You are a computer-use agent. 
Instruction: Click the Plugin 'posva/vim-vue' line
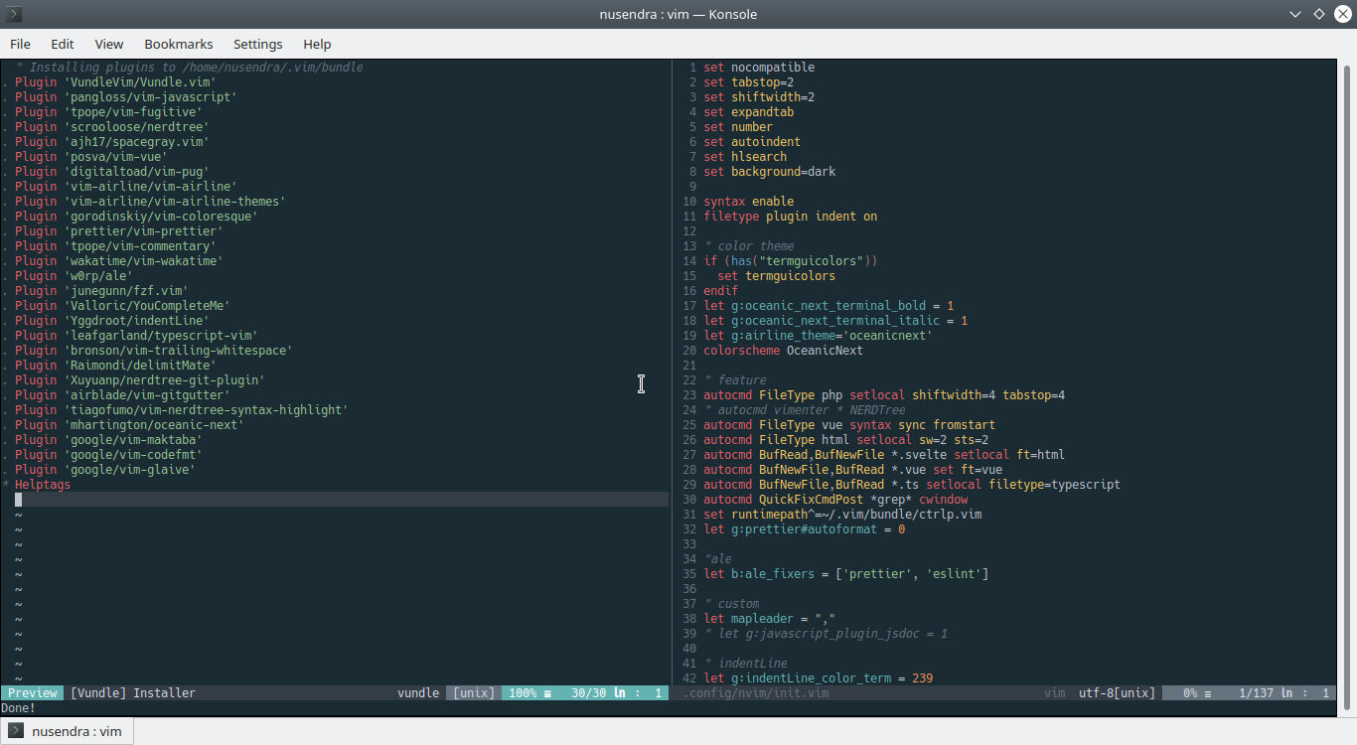point(91,157)
